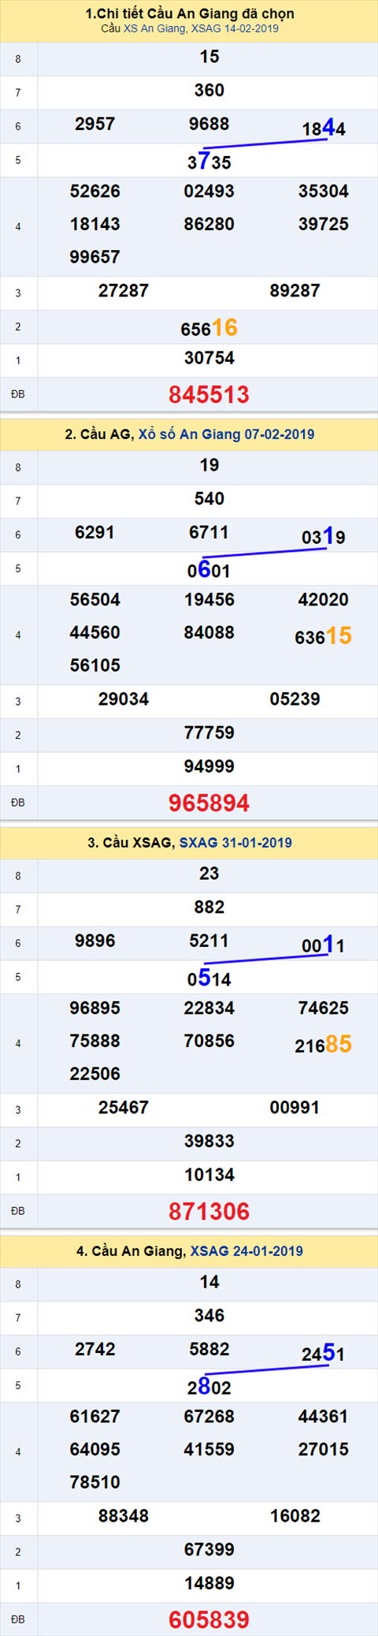Click prize-1 number 94999

point(209,767)
